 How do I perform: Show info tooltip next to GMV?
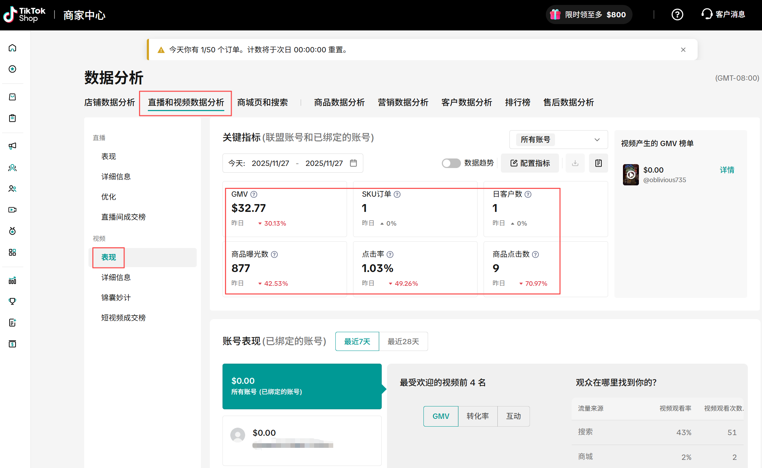click(x=254, y=194)
